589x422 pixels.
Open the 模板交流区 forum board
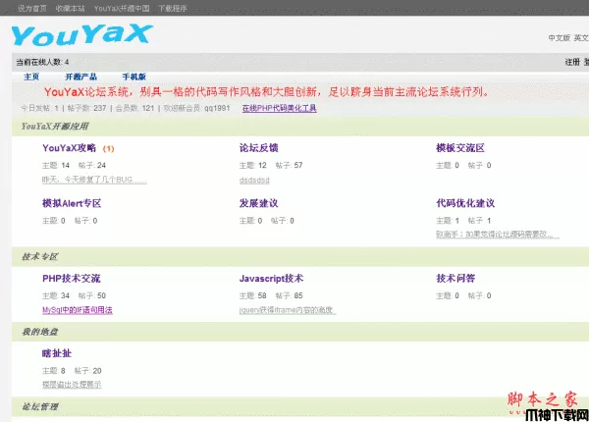point(460,148)
